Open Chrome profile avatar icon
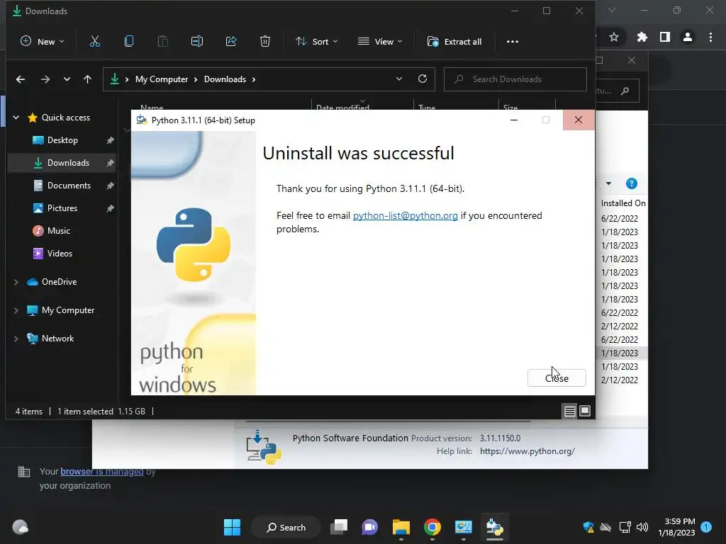Viewport: 726px width, 544px height. (688, 37)
